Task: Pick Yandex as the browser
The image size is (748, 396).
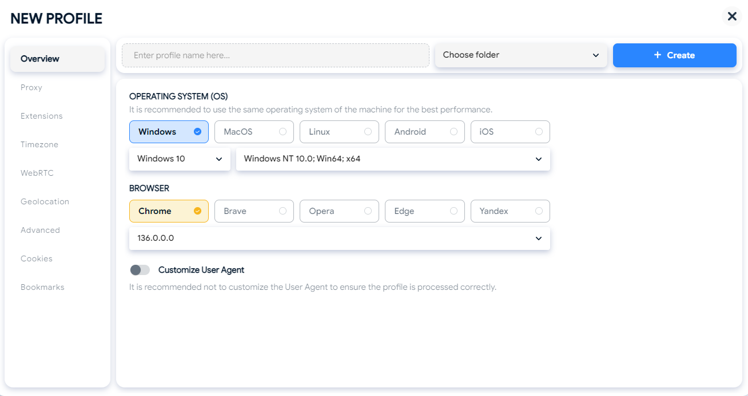Action: (x=510, y=211)
